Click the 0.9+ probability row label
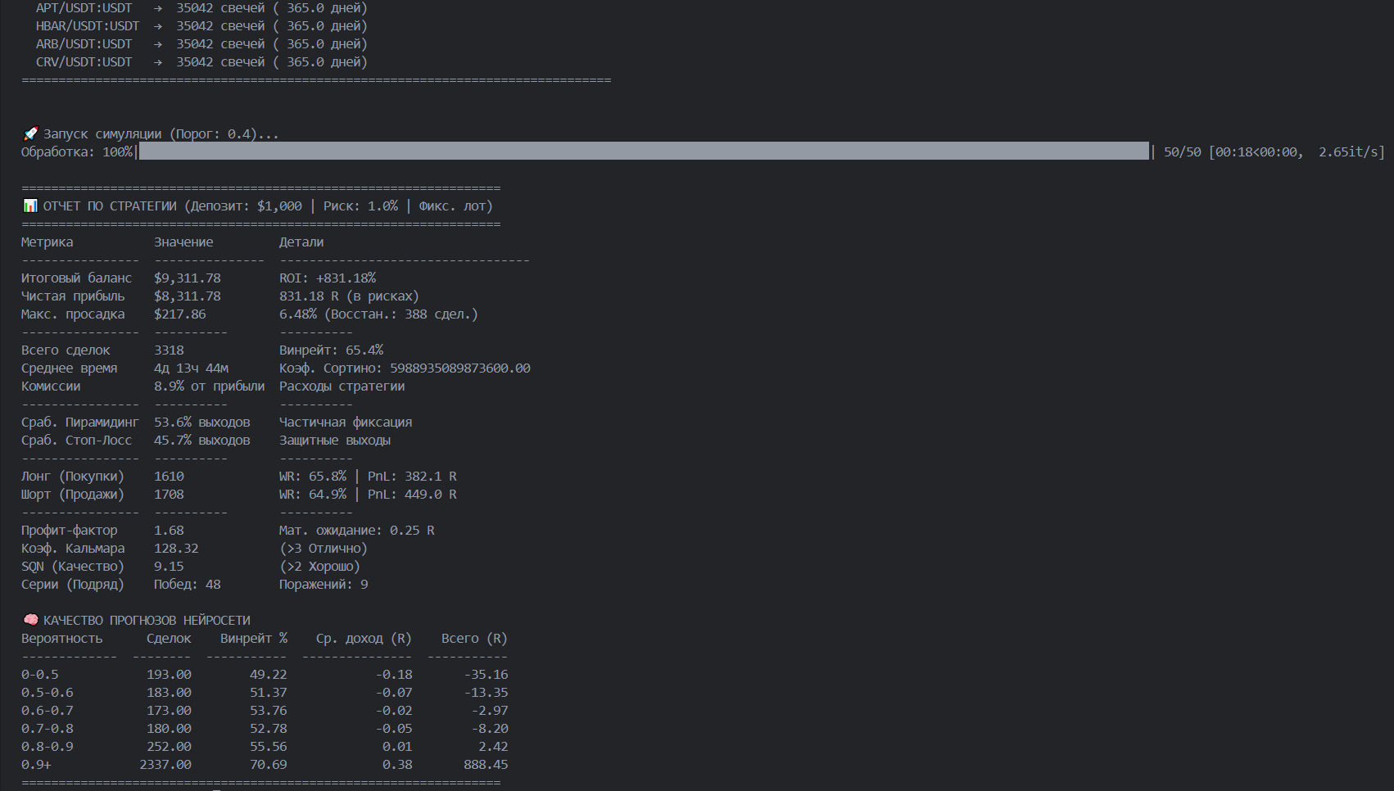This screenshot has width=1394, height=791. 36,765
